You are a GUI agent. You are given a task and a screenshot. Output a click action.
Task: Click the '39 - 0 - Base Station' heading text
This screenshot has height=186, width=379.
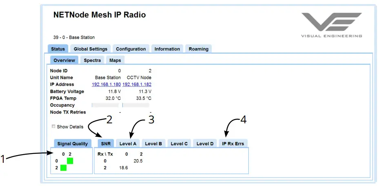pyautogui.click(x=74, y=37)
